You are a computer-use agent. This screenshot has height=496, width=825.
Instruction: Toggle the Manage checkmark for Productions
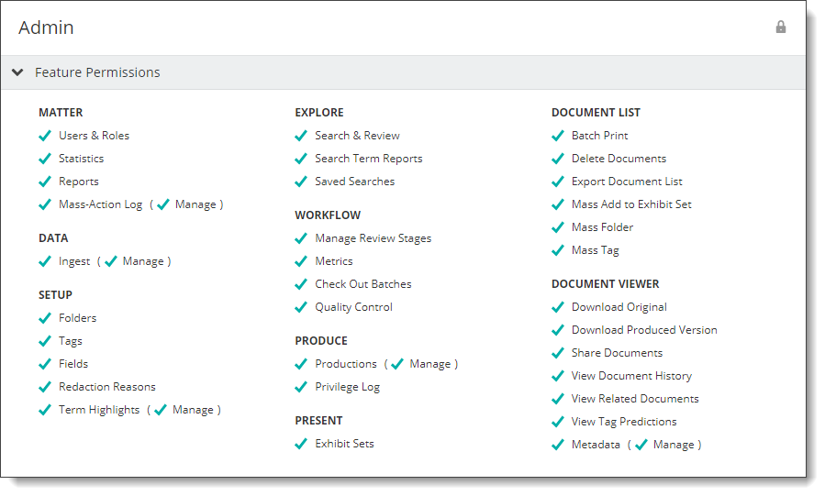[397, 364]
